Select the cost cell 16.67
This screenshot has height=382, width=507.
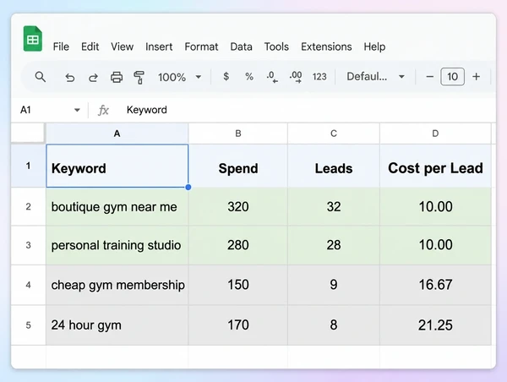[x=435, y=285]
